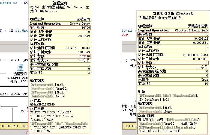Click the 输出列表 heading in remote query tooltip
Image resolution: width=210 pixels, height=135 pixels.
(37, 81)
